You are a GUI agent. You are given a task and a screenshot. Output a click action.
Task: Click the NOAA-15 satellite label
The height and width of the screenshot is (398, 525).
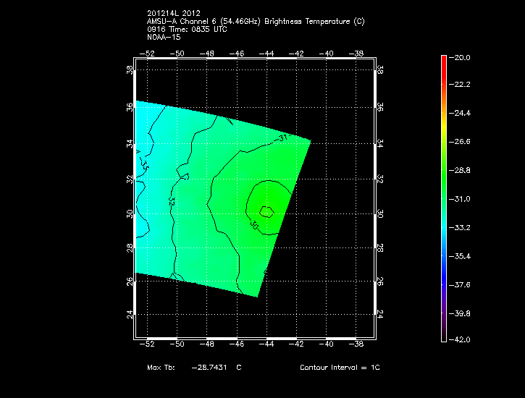(x=163, y=38)
